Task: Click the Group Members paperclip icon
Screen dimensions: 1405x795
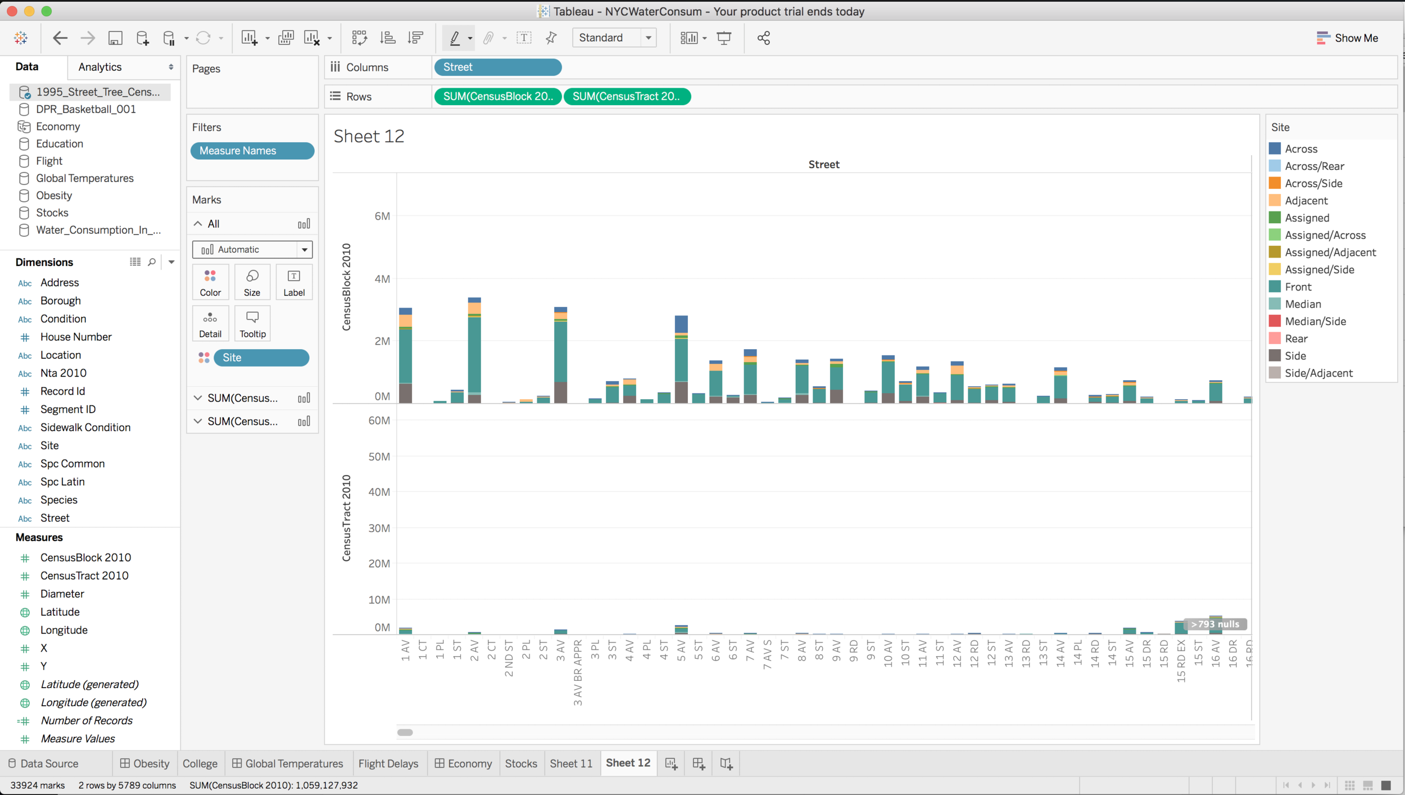Action: [488, 38]
